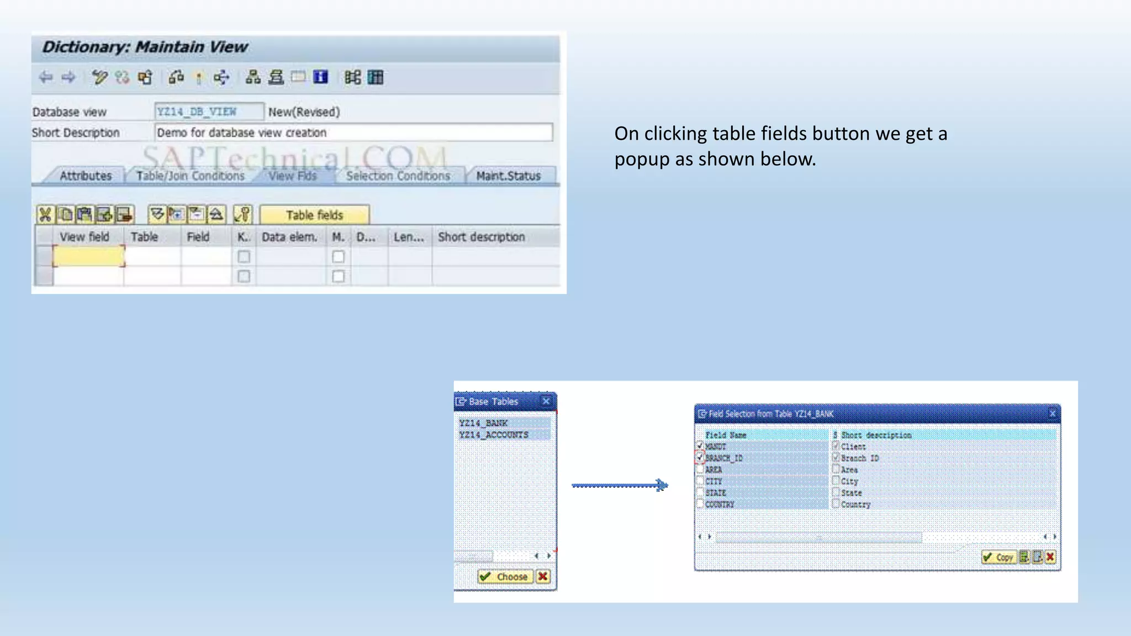Check the COUNTRY field checkbox
Image resolution: width=1131 pixels, height=636 pixels.
(x=700, y=504)
